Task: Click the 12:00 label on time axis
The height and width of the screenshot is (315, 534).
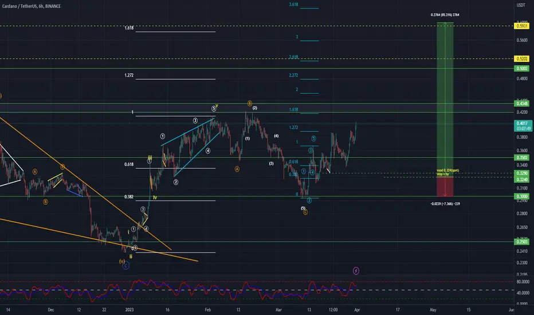Action: [x=333, y=310]
